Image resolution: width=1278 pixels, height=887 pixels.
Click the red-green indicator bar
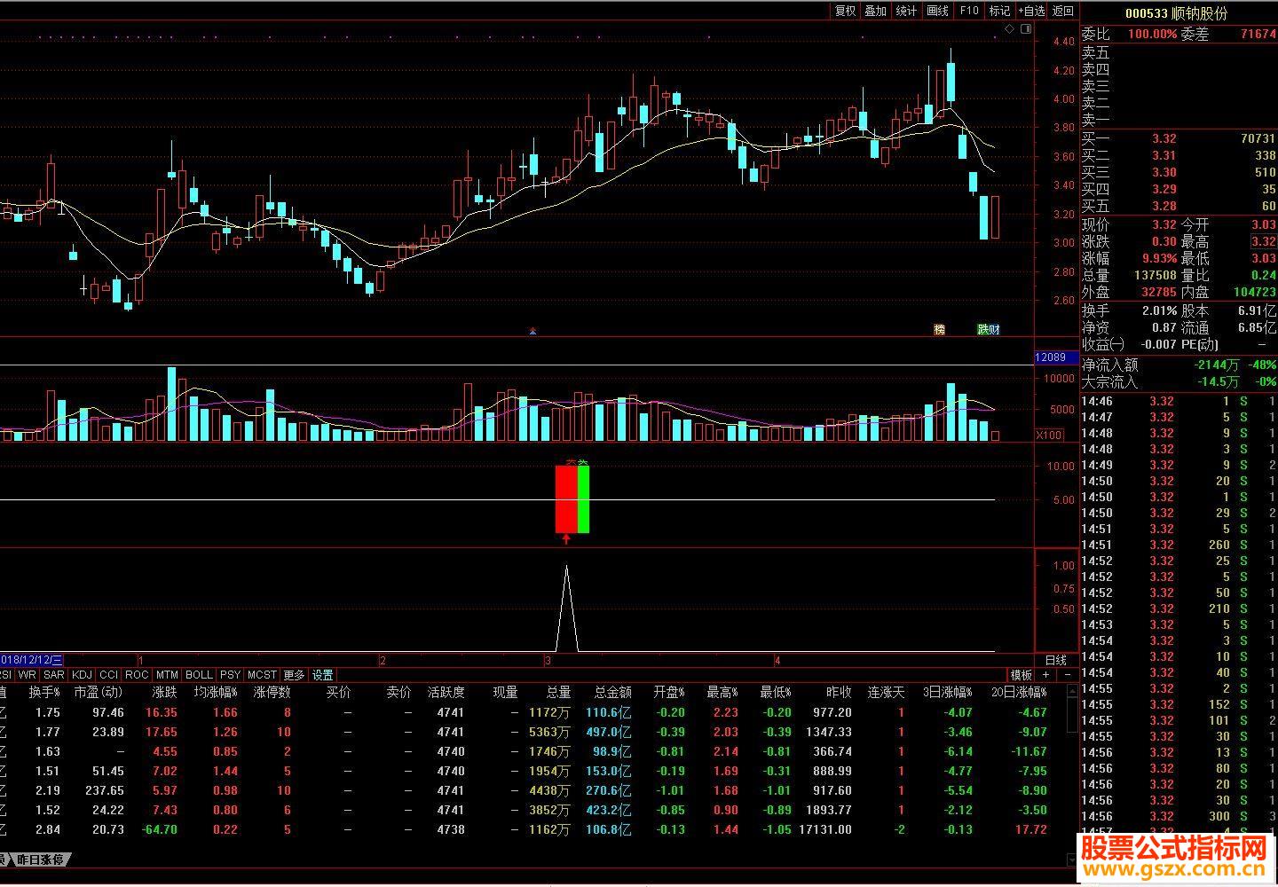[572, 499]
